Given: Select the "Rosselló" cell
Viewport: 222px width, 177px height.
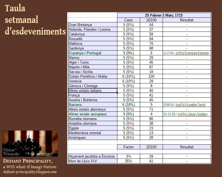Looking at the screenshot, I should pos(93,39).
